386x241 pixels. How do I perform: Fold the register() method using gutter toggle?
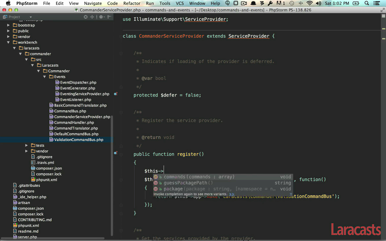(x=121, y=154)
